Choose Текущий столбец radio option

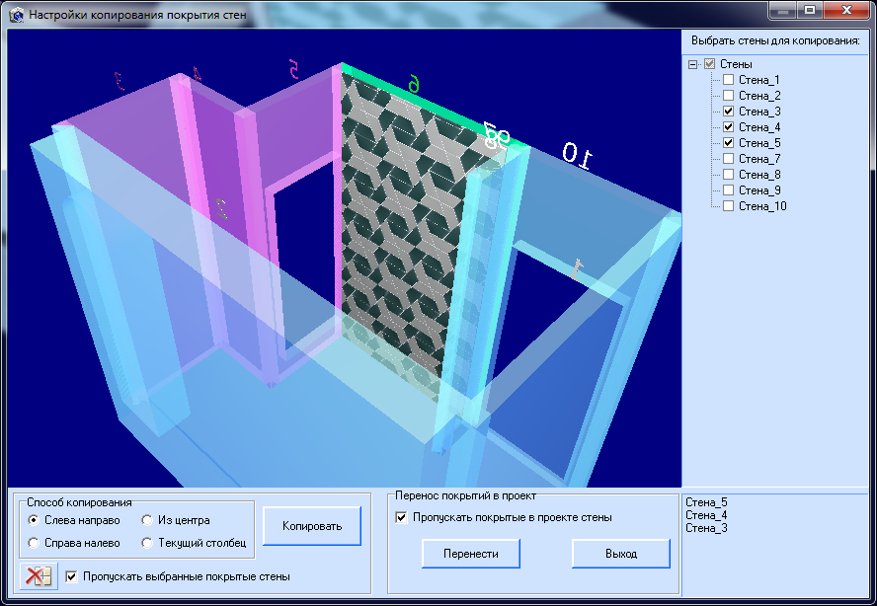tap(147, 543)
